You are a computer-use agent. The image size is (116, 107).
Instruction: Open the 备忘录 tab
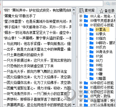point(107,11)
